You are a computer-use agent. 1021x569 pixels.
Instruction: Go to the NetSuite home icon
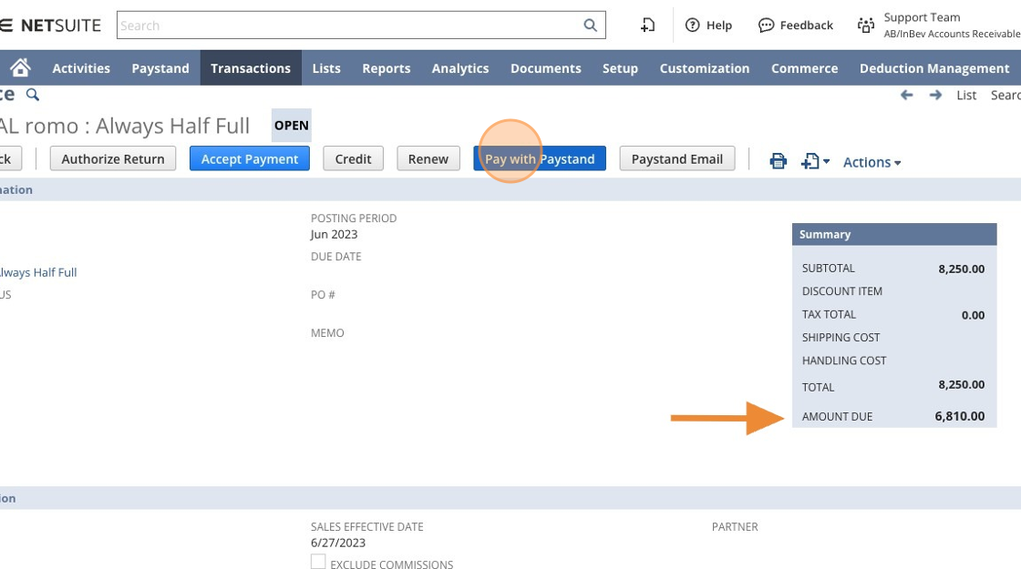[x=20, y=67]
